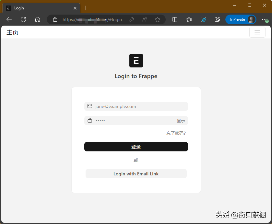Open a new tab with plus button
The image size is (272, 224).
[x=86, y=8]
